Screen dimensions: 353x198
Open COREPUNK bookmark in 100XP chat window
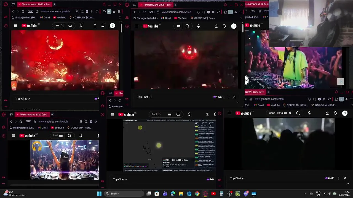pyautogui.click(x=203, y=18)
